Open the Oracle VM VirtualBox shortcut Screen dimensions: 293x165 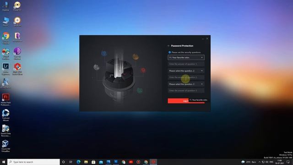point(5,146)
